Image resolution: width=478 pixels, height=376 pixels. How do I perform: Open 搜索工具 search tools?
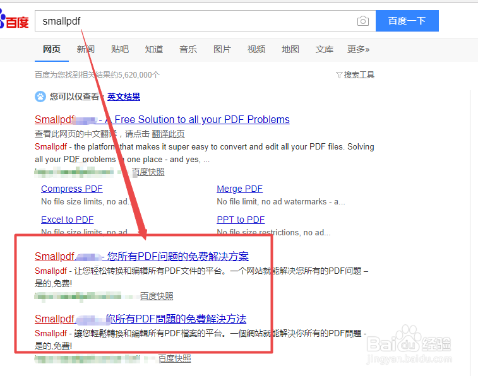tap(359, 75)
